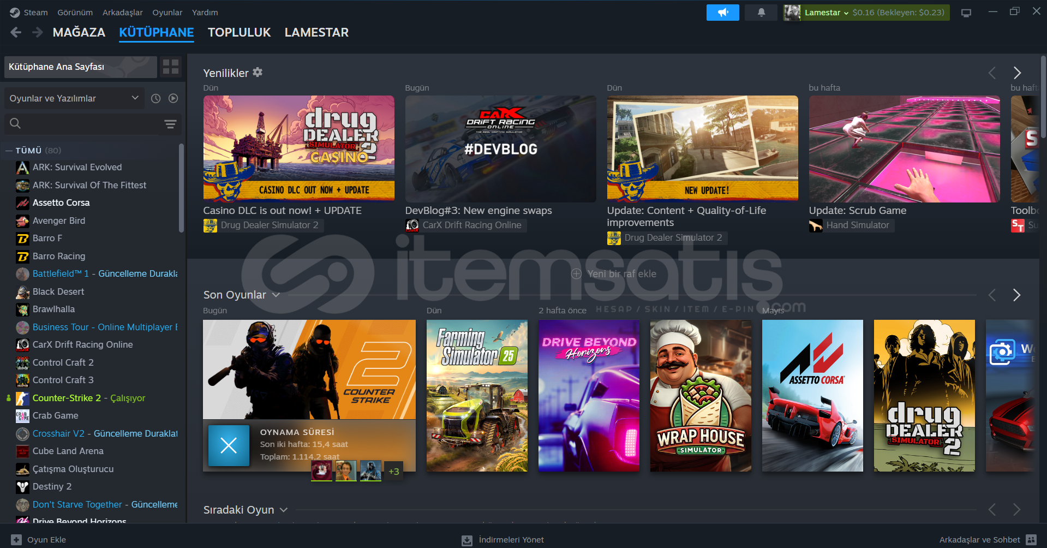1047x548 pixels.
Task: Select Cube Land Arena in list
Action: pos(68,451)
